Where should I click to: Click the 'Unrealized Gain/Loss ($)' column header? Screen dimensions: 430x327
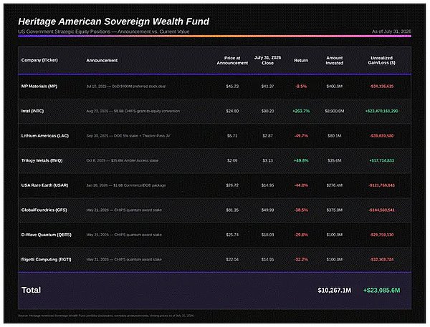[381, 60]
